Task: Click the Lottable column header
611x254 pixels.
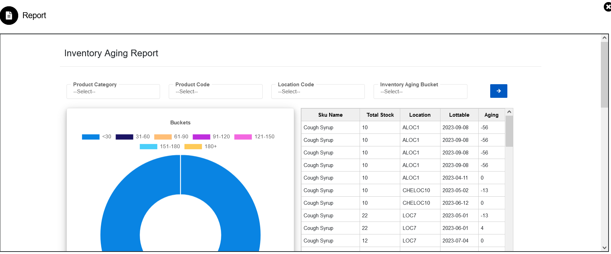Action: tap(459, 115)
